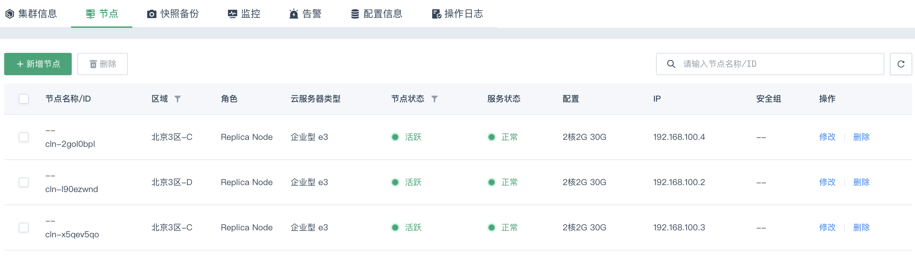The width and height of the screenshot is (915, 263).
Task: Open the 配置信息 tab
Action: (376, 14)
